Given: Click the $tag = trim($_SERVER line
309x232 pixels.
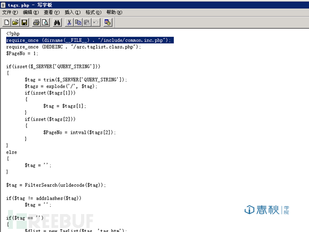Looking at the screenshot, I should [76, 79].
